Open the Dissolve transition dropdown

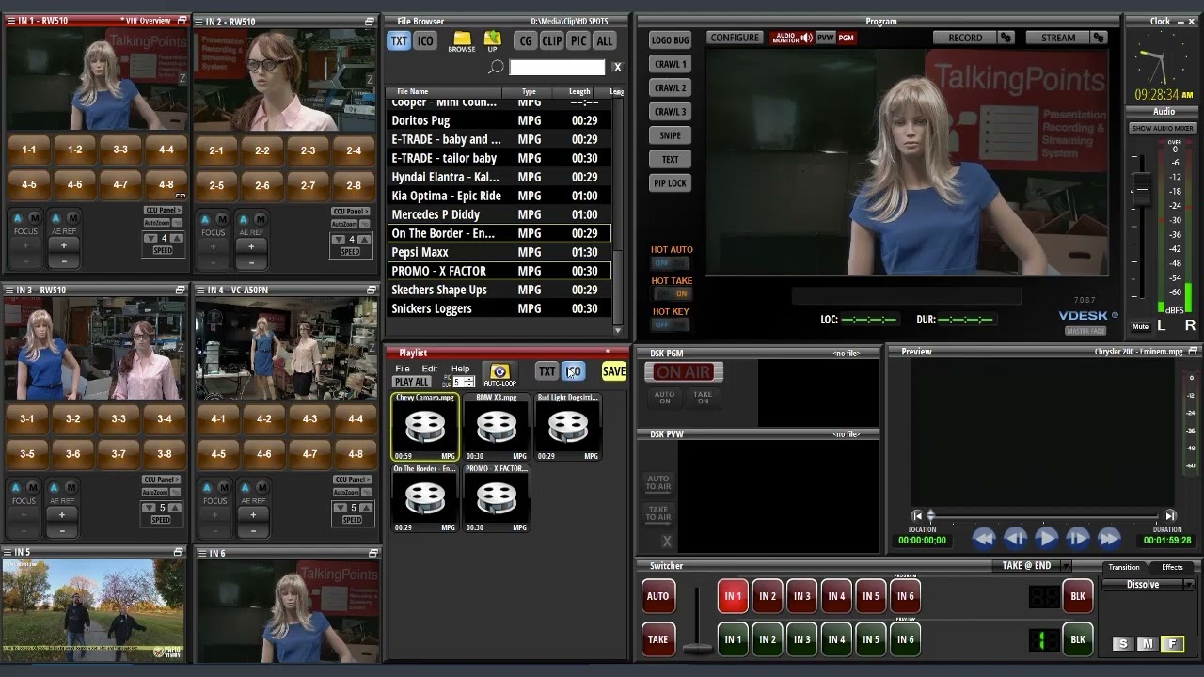pyautogui.click(x=1188, y=585)
